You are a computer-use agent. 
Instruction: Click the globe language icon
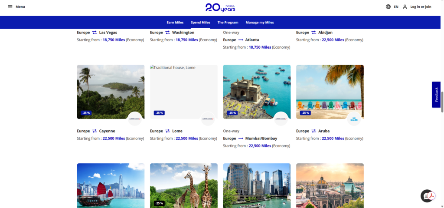388,7
